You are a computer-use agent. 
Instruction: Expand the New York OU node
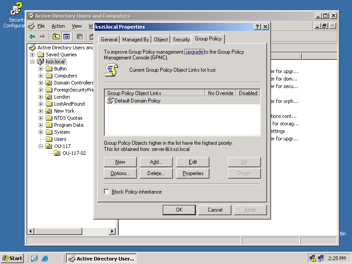pos(40,111)
